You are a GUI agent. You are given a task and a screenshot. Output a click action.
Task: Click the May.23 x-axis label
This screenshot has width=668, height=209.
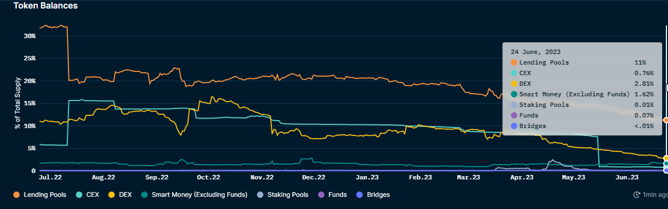[573, 178]
